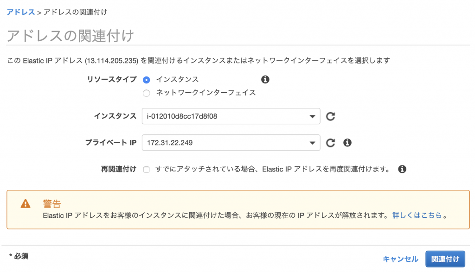Screen dimensions: 475x272
Task: Enable the 再関連付け checkbox
Action: 146,169
